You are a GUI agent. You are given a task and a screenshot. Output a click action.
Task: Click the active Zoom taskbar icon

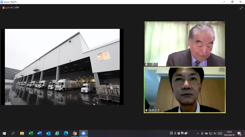point(83,134)
